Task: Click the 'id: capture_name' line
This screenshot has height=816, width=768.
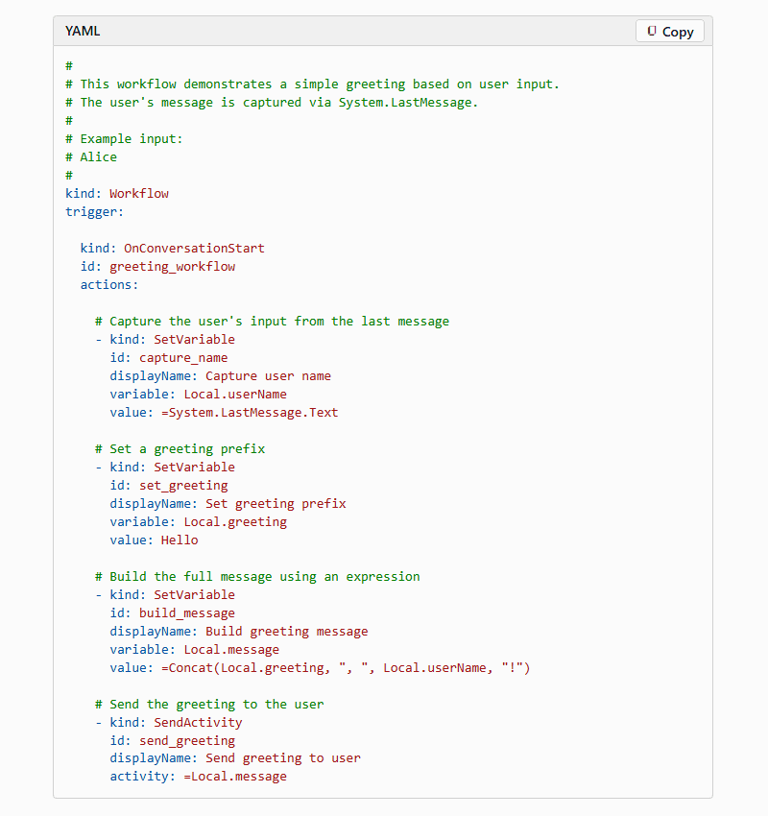Action: tap(169, 357)
